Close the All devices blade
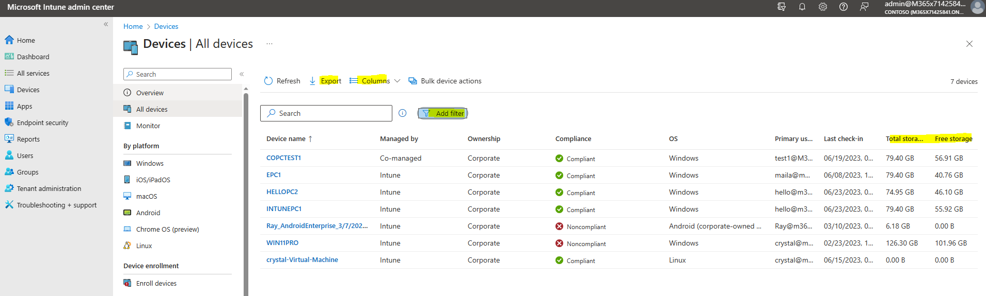Viewport: 986px width, 296px height. [969, 44]
